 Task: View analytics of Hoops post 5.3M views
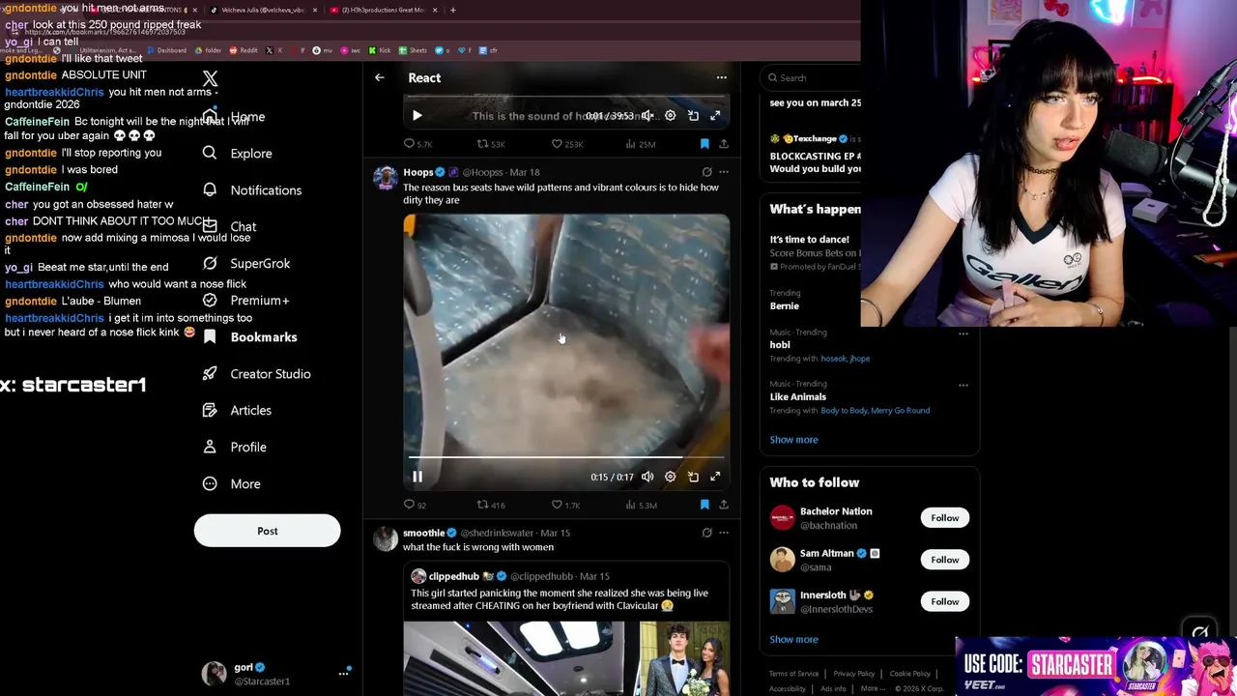[641, 505]
